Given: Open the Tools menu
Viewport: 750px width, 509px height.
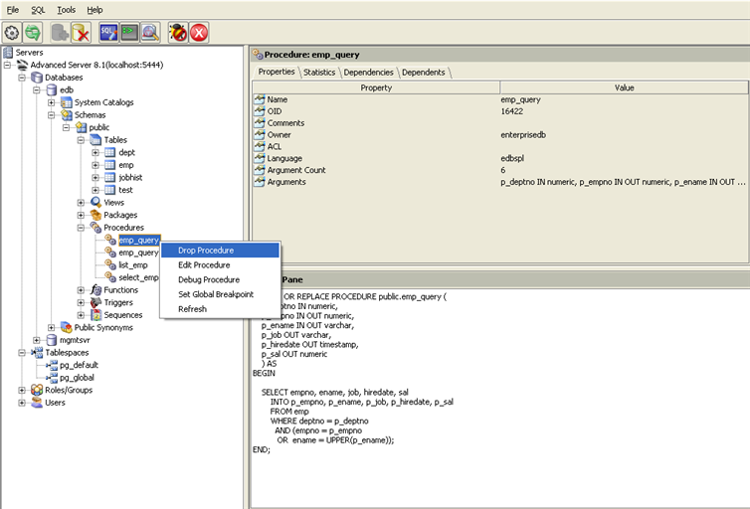Looking at the screenshot, I should point(66,10).
